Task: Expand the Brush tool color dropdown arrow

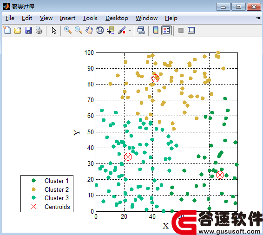Action: [130, 31]
